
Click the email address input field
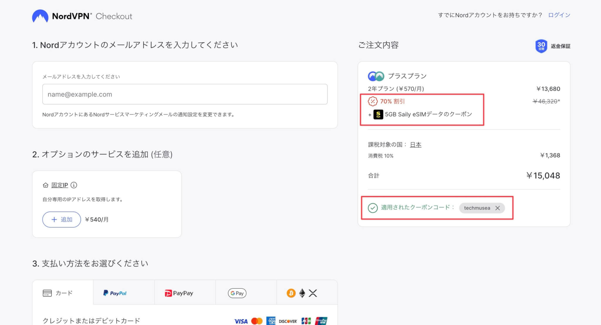point(185,94)
